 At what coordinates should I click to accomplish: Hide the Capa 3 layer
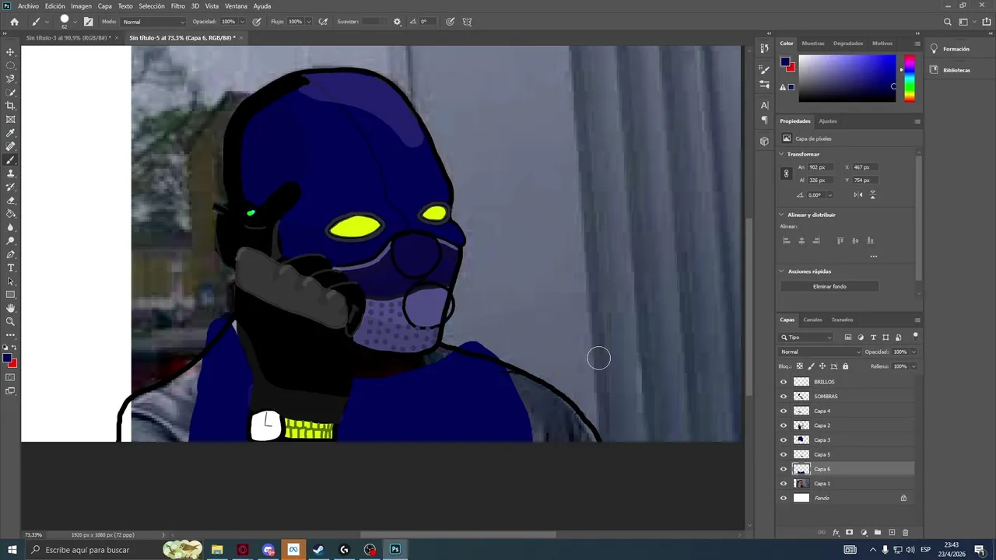784,440
